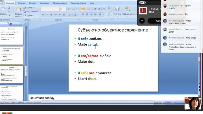This screenshot has height=114, width=203.
Task: Switch to the outline tab in slide pane
Action: [11, 24]
